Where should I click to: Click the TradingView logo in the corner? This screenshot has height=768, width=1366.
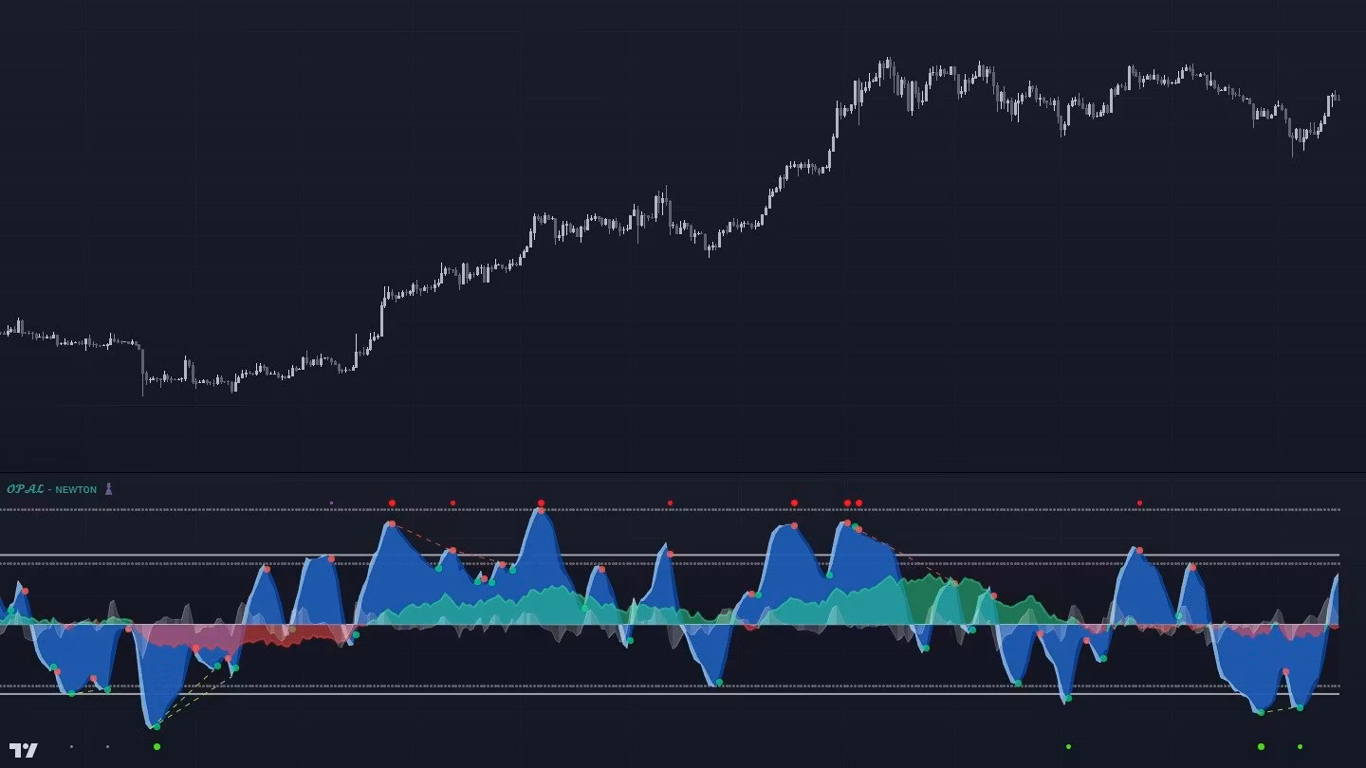point(24,750)
